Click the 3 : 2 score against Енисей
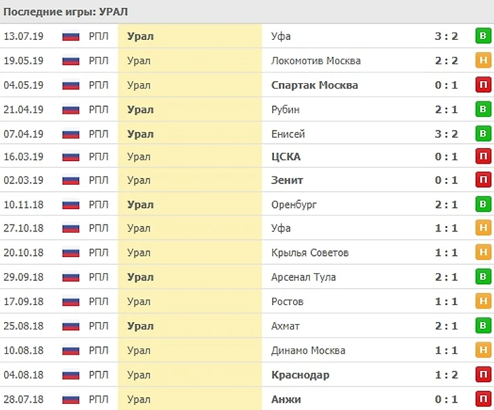This screenshot has width=494, height=410. click(x=446, y=134)
